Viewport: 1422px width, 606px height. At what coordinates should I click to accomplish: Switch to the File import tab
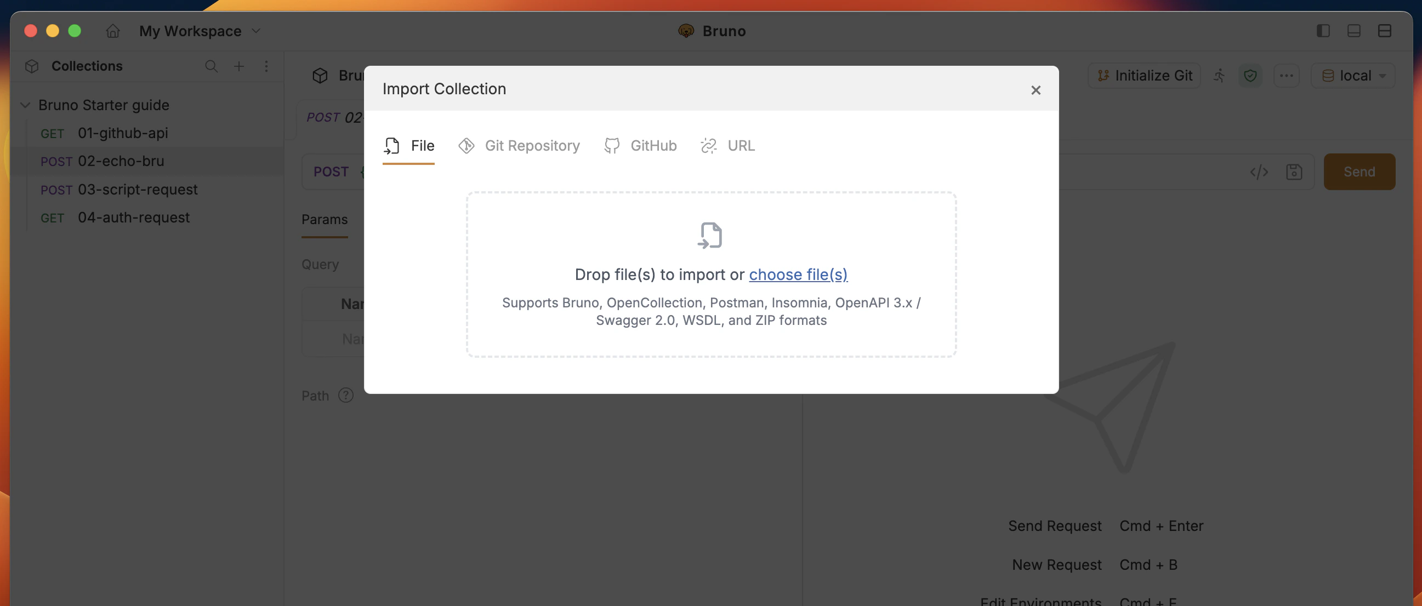point(408,146)
